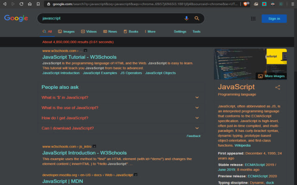Switch to the Images search tab
This screenshot has height=185, width=297.
[66, 31]
